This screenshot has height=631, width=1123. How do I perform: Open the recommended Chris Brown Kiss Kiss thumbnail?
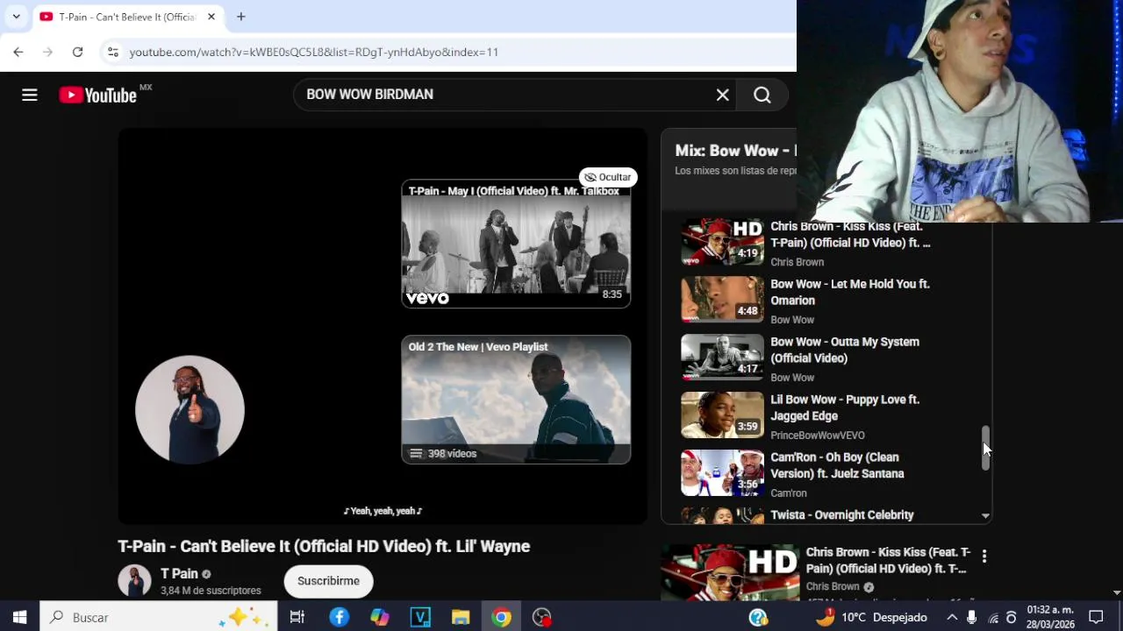click(730, 572)
